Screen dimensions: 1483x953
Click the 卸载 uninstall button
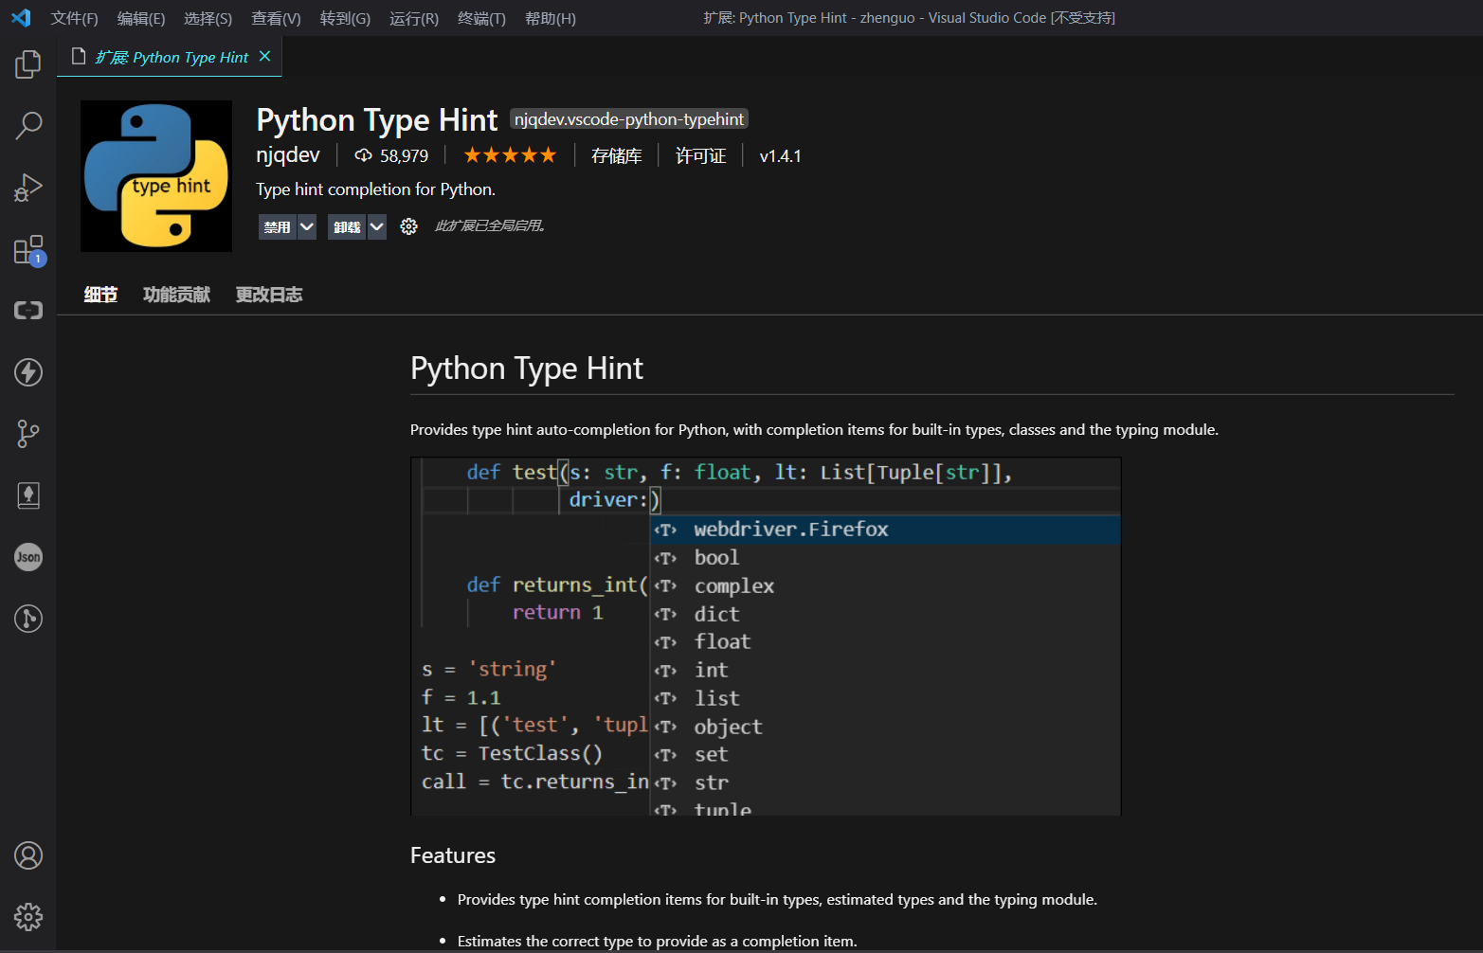tap(347, 226)
